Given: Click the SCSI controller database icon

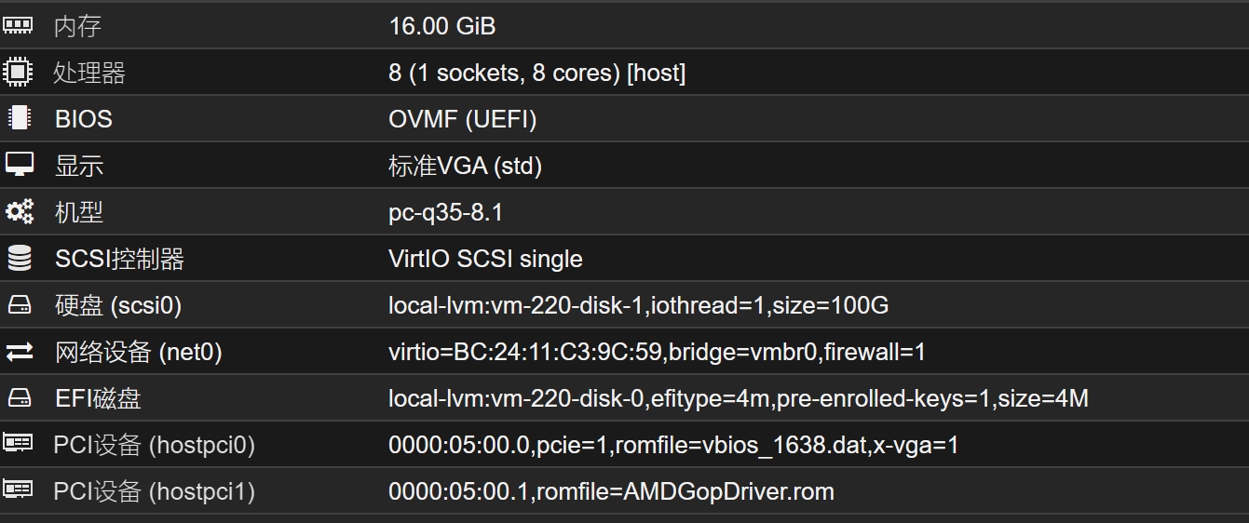Looking at the screenshot, I should point(19,258).
